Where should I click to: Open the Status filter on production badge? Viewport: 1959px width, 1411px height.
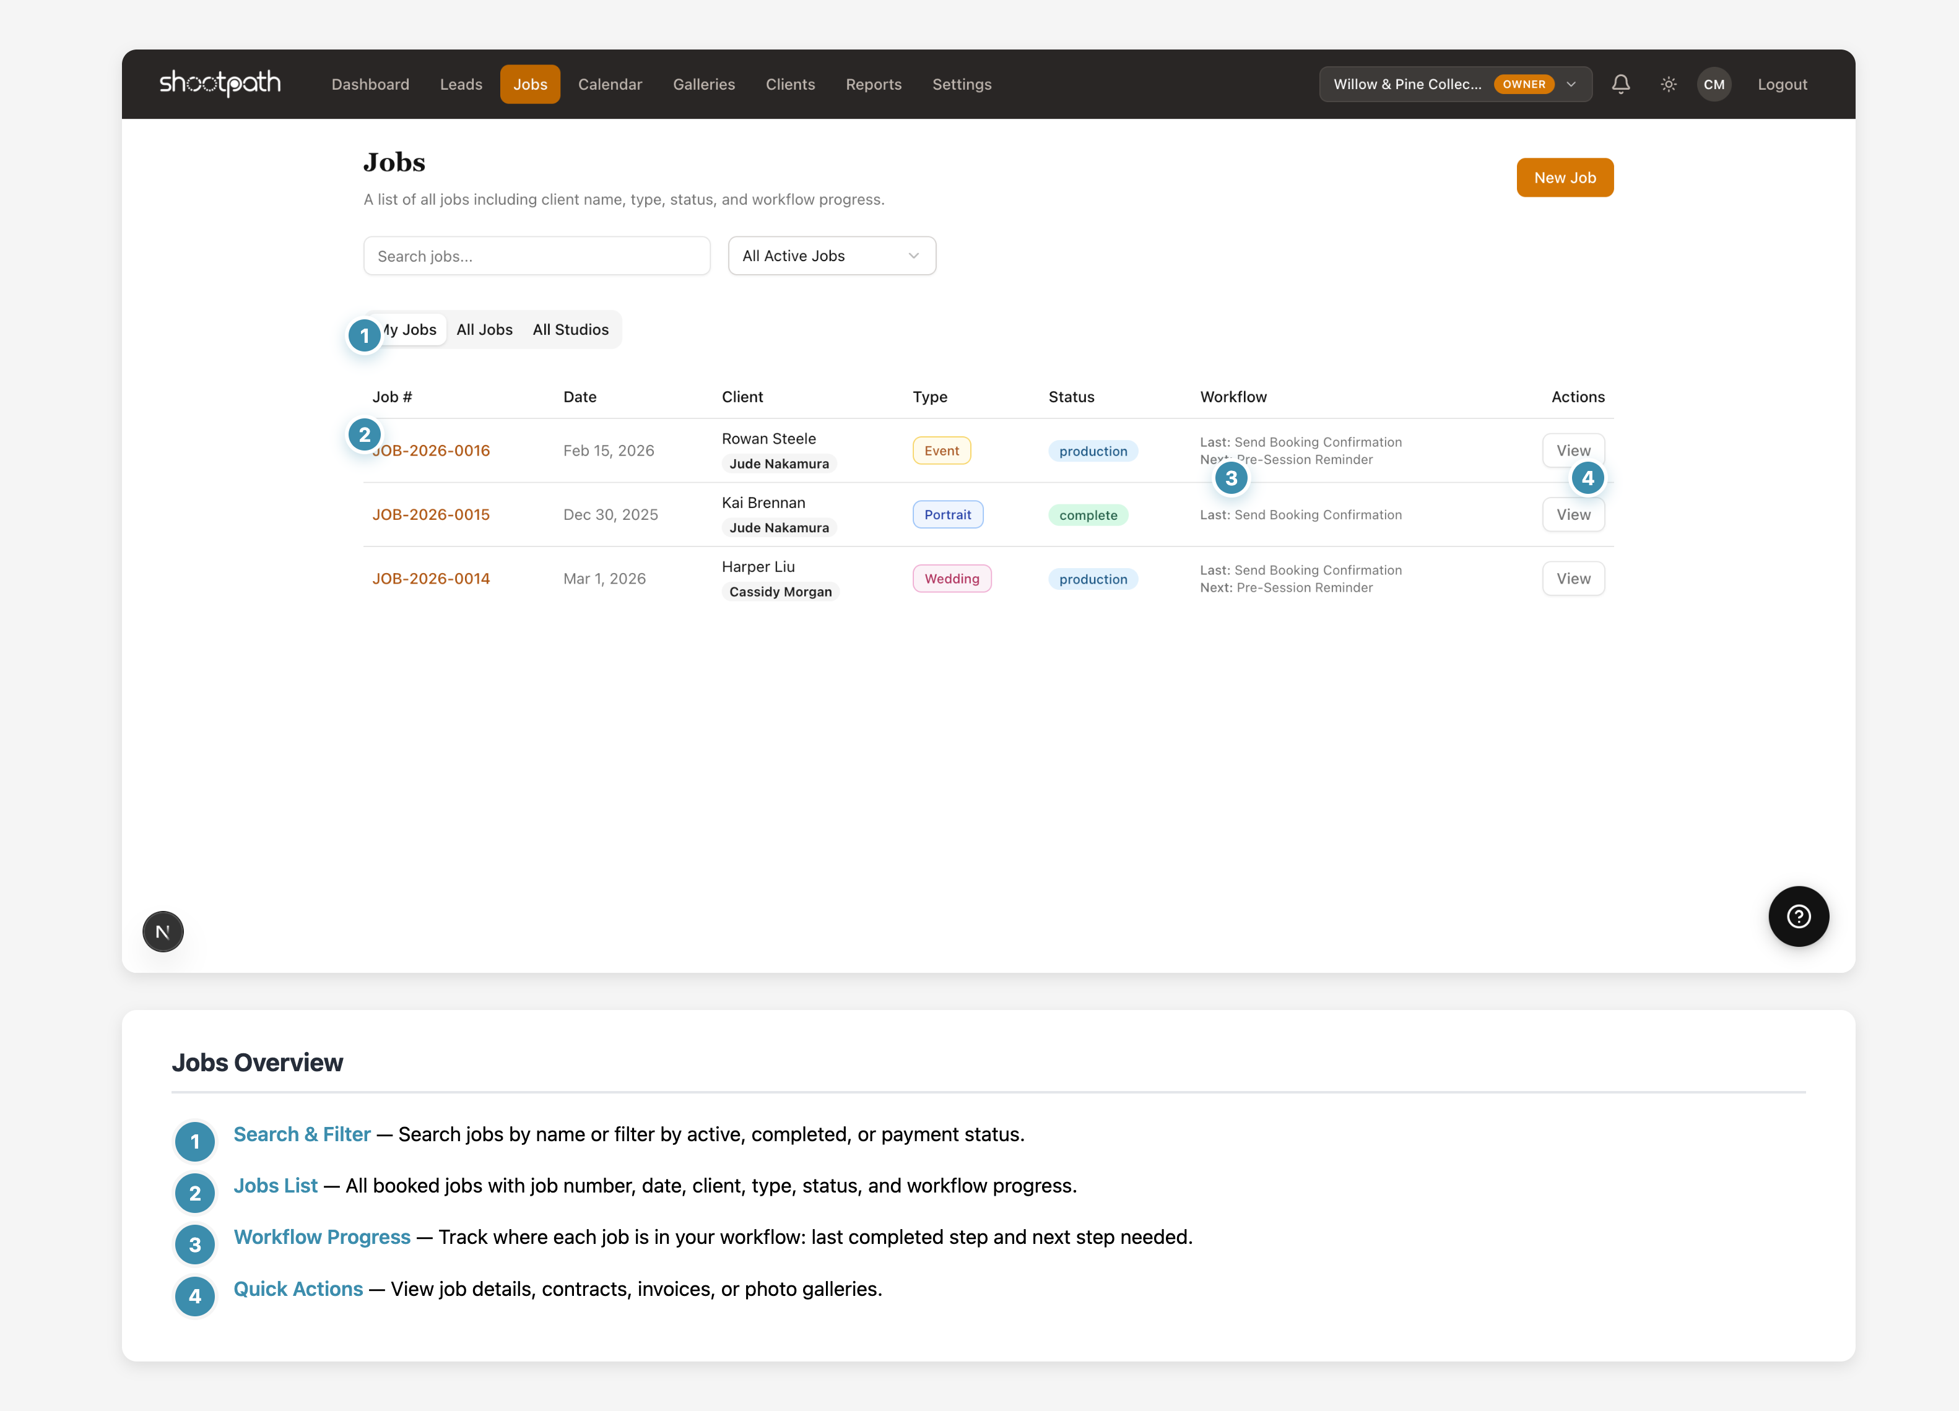tap(1093, 450)
